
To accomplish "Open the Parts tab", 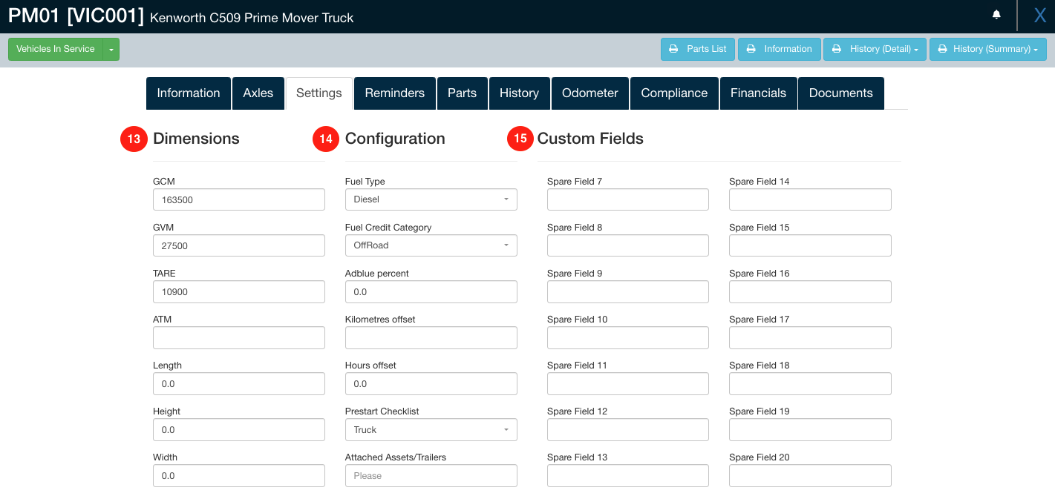I will pyautogui.click(x=463, y=93).
